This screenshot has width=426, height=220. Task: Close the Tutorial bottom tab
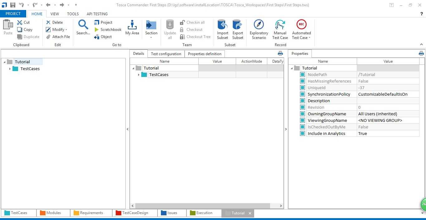coord(250,213)
